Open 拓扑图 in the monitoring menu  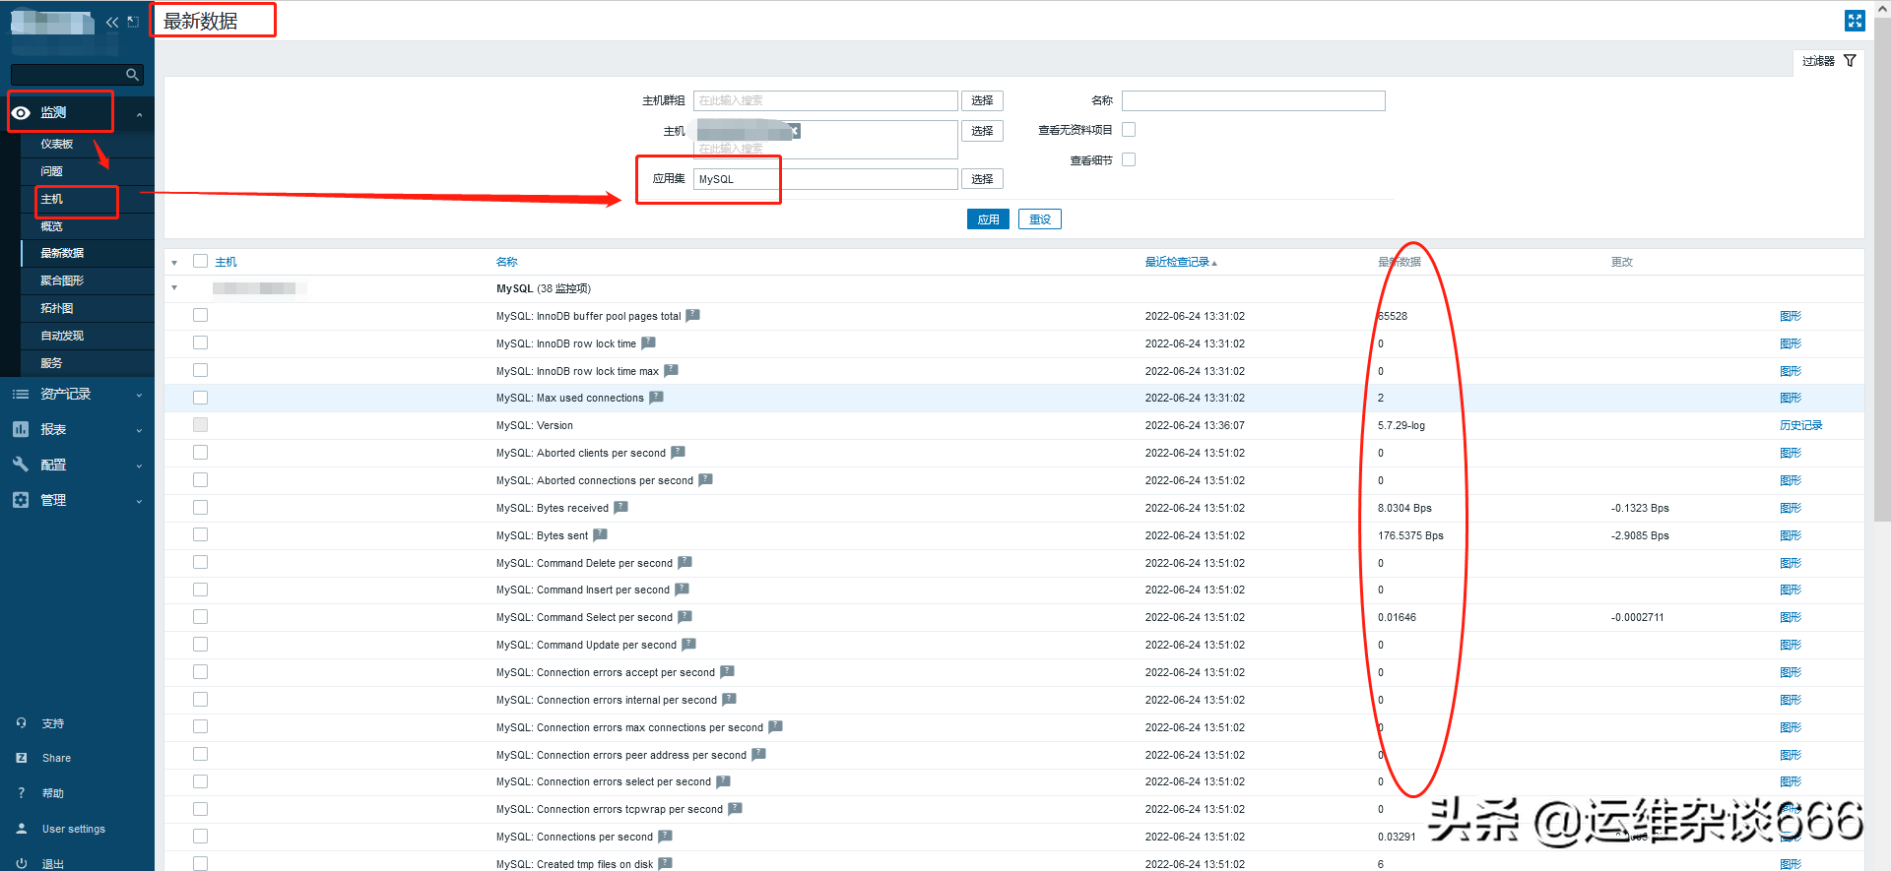[x=57, y=308]
